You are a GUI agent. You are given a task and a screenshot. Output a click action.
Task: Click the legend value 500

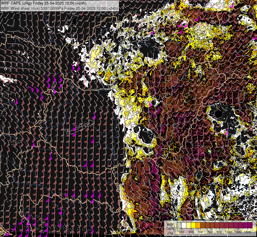pos(200,232)
